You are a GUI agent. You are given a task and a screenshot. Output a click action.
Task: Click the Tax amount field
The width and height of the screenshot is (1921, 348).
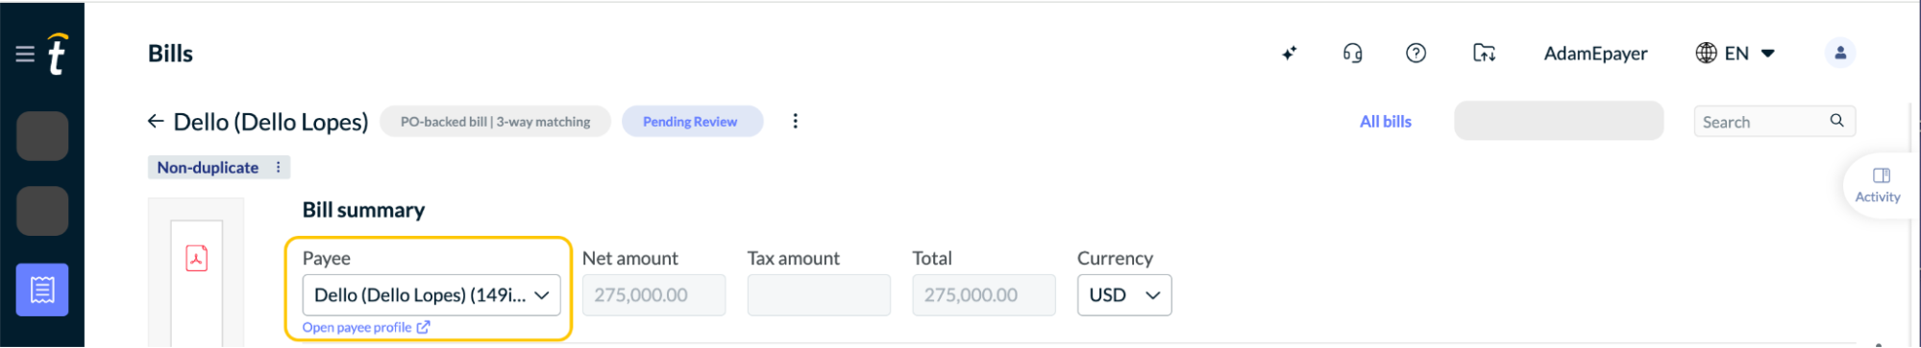pos(819,295)
